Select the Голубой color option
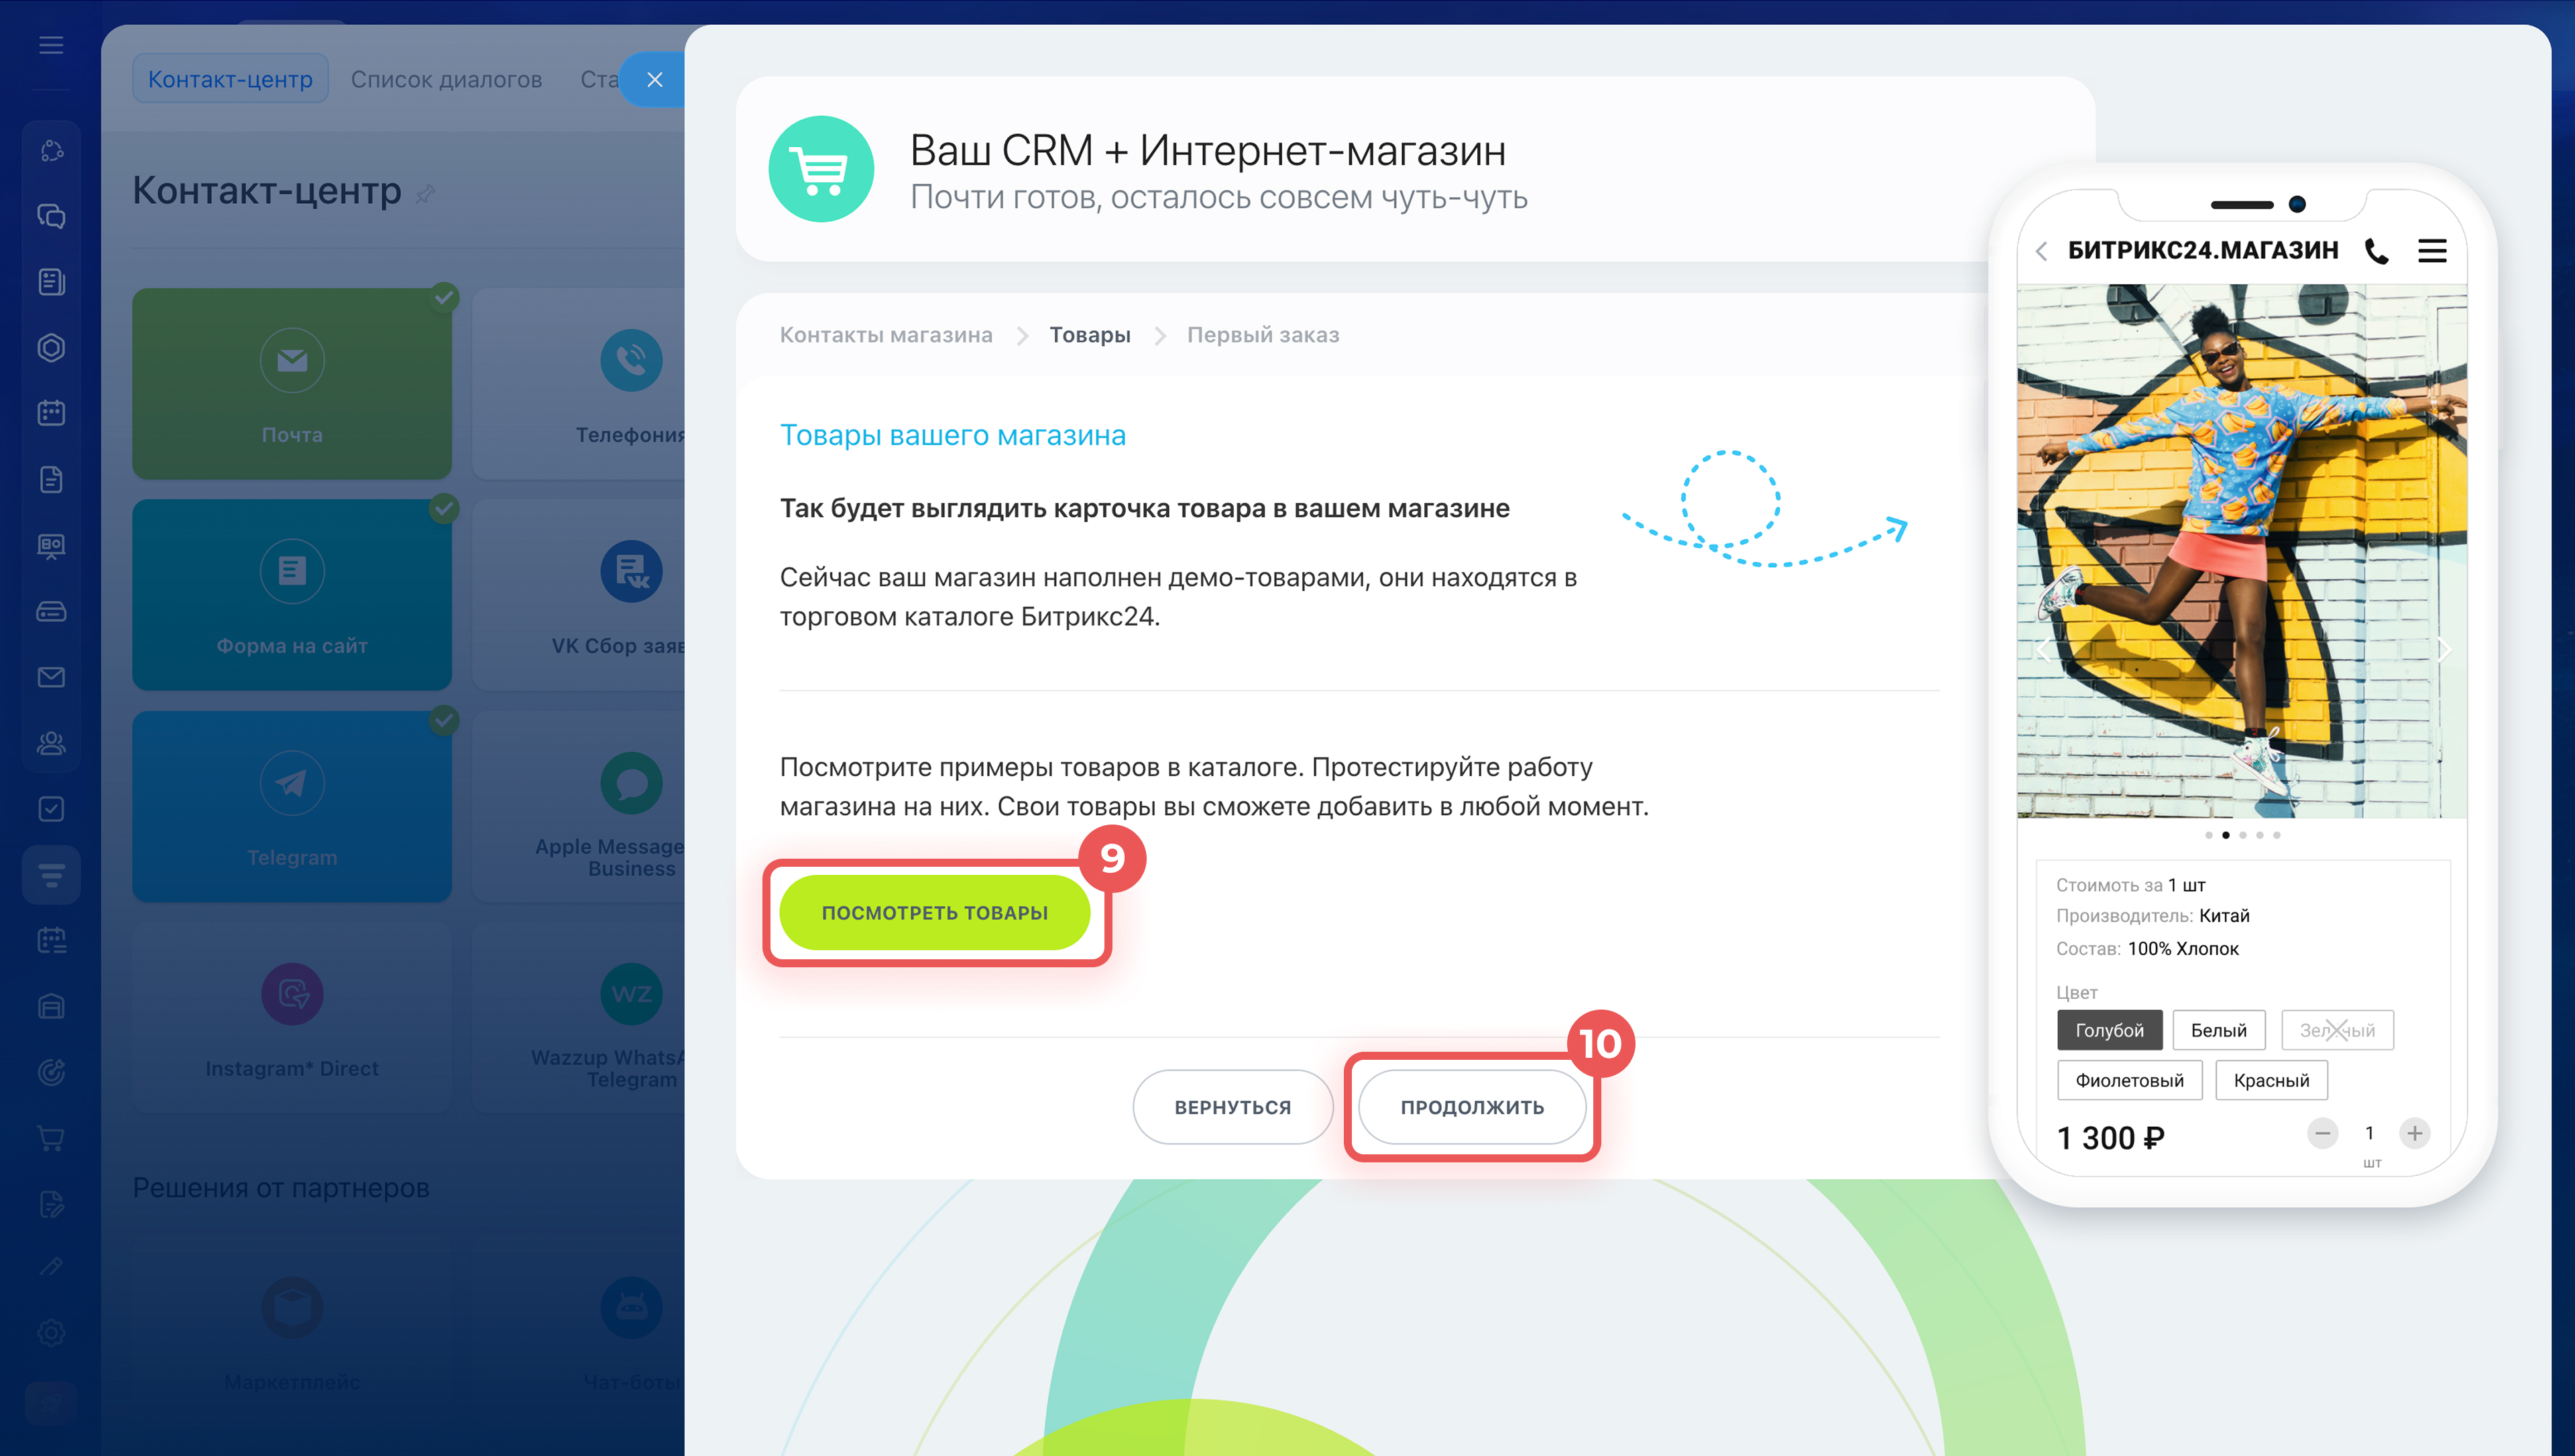The width and height of the screenshot is (2575, 1456). point(2109,1030)
